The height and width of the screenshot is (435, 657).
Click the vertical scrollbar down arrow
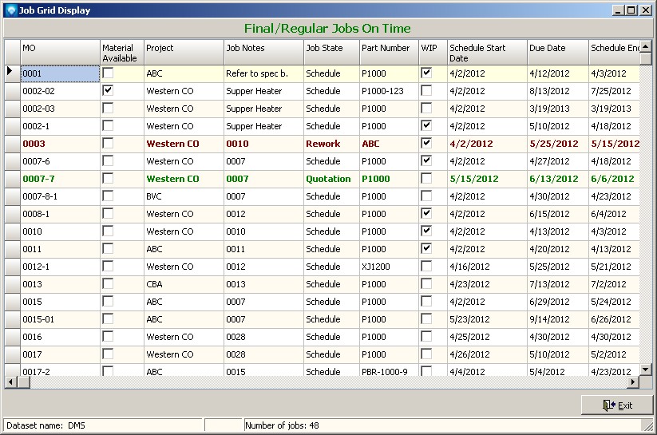tap(646, 370)
